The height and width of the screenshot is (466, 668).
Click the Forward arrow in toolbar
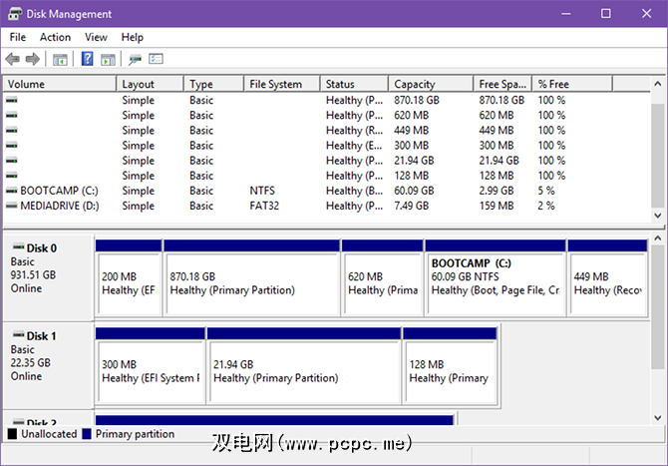click(x=32, y=59)
